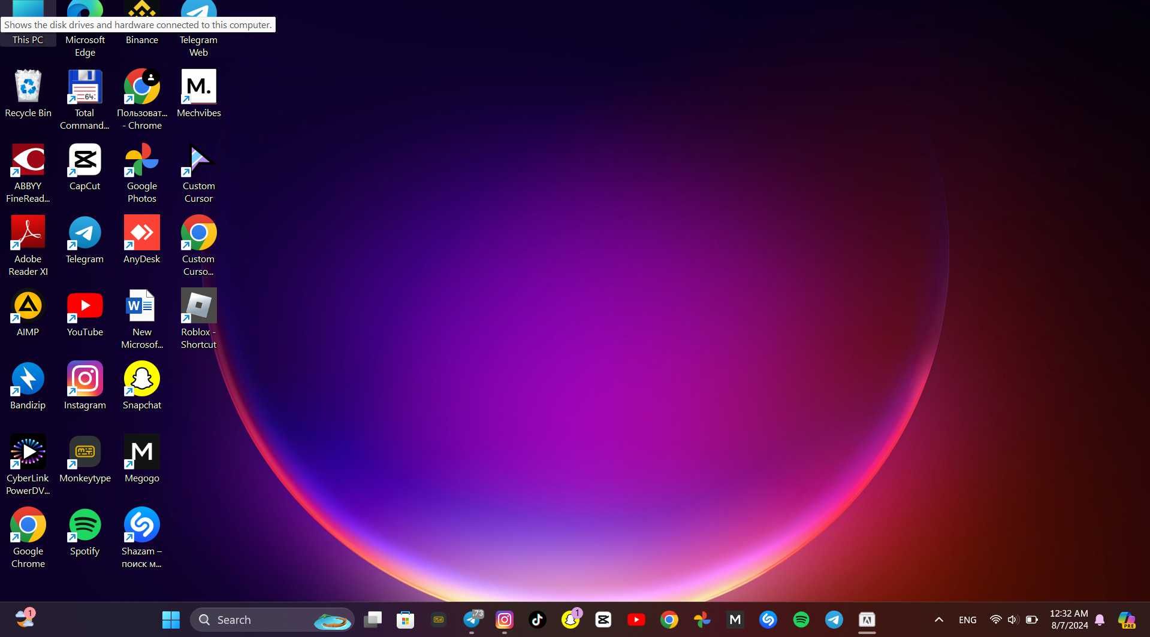Click the taskbar Search box
The height and width of the screenshot is (637, 1150).
pyautogui.click(x=272, y=620)
